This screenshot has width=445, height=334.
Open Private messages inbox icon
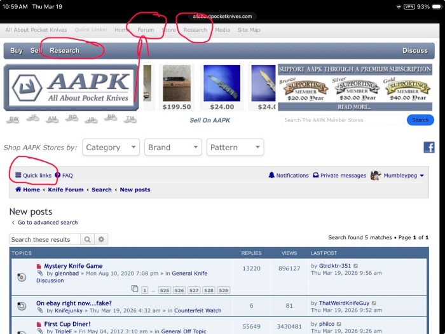[315, 175]
